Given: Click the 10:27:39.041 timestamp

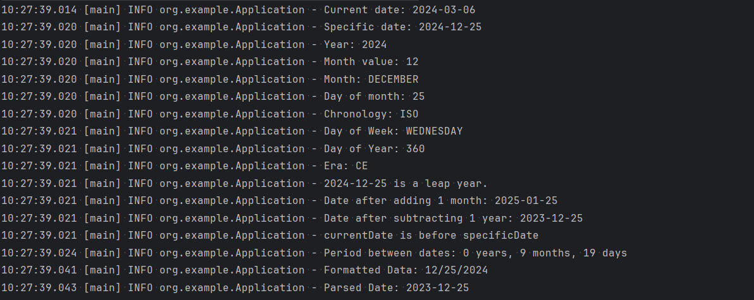Looking at the screenshot, I should [39, 270].
